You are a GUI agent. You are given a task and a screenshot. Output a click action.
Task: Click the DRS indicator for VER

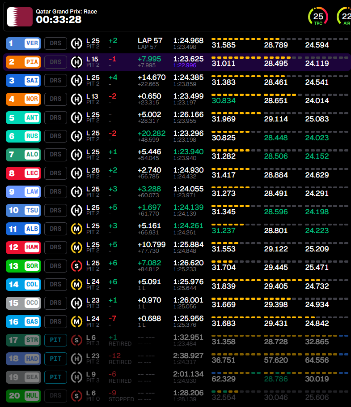pyautogui.click(x=55, y=43)
